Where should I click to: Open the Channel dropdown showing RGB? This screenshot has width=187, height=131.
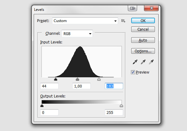tap(77, 34)
